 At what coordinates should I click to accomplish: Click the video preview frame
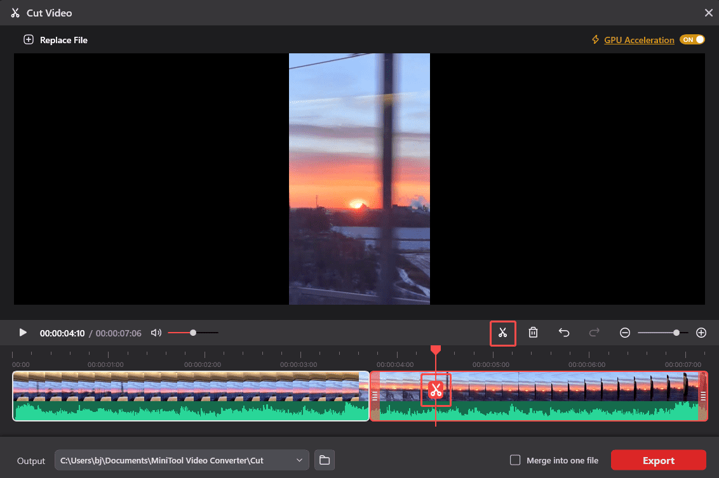coord(359,179)
